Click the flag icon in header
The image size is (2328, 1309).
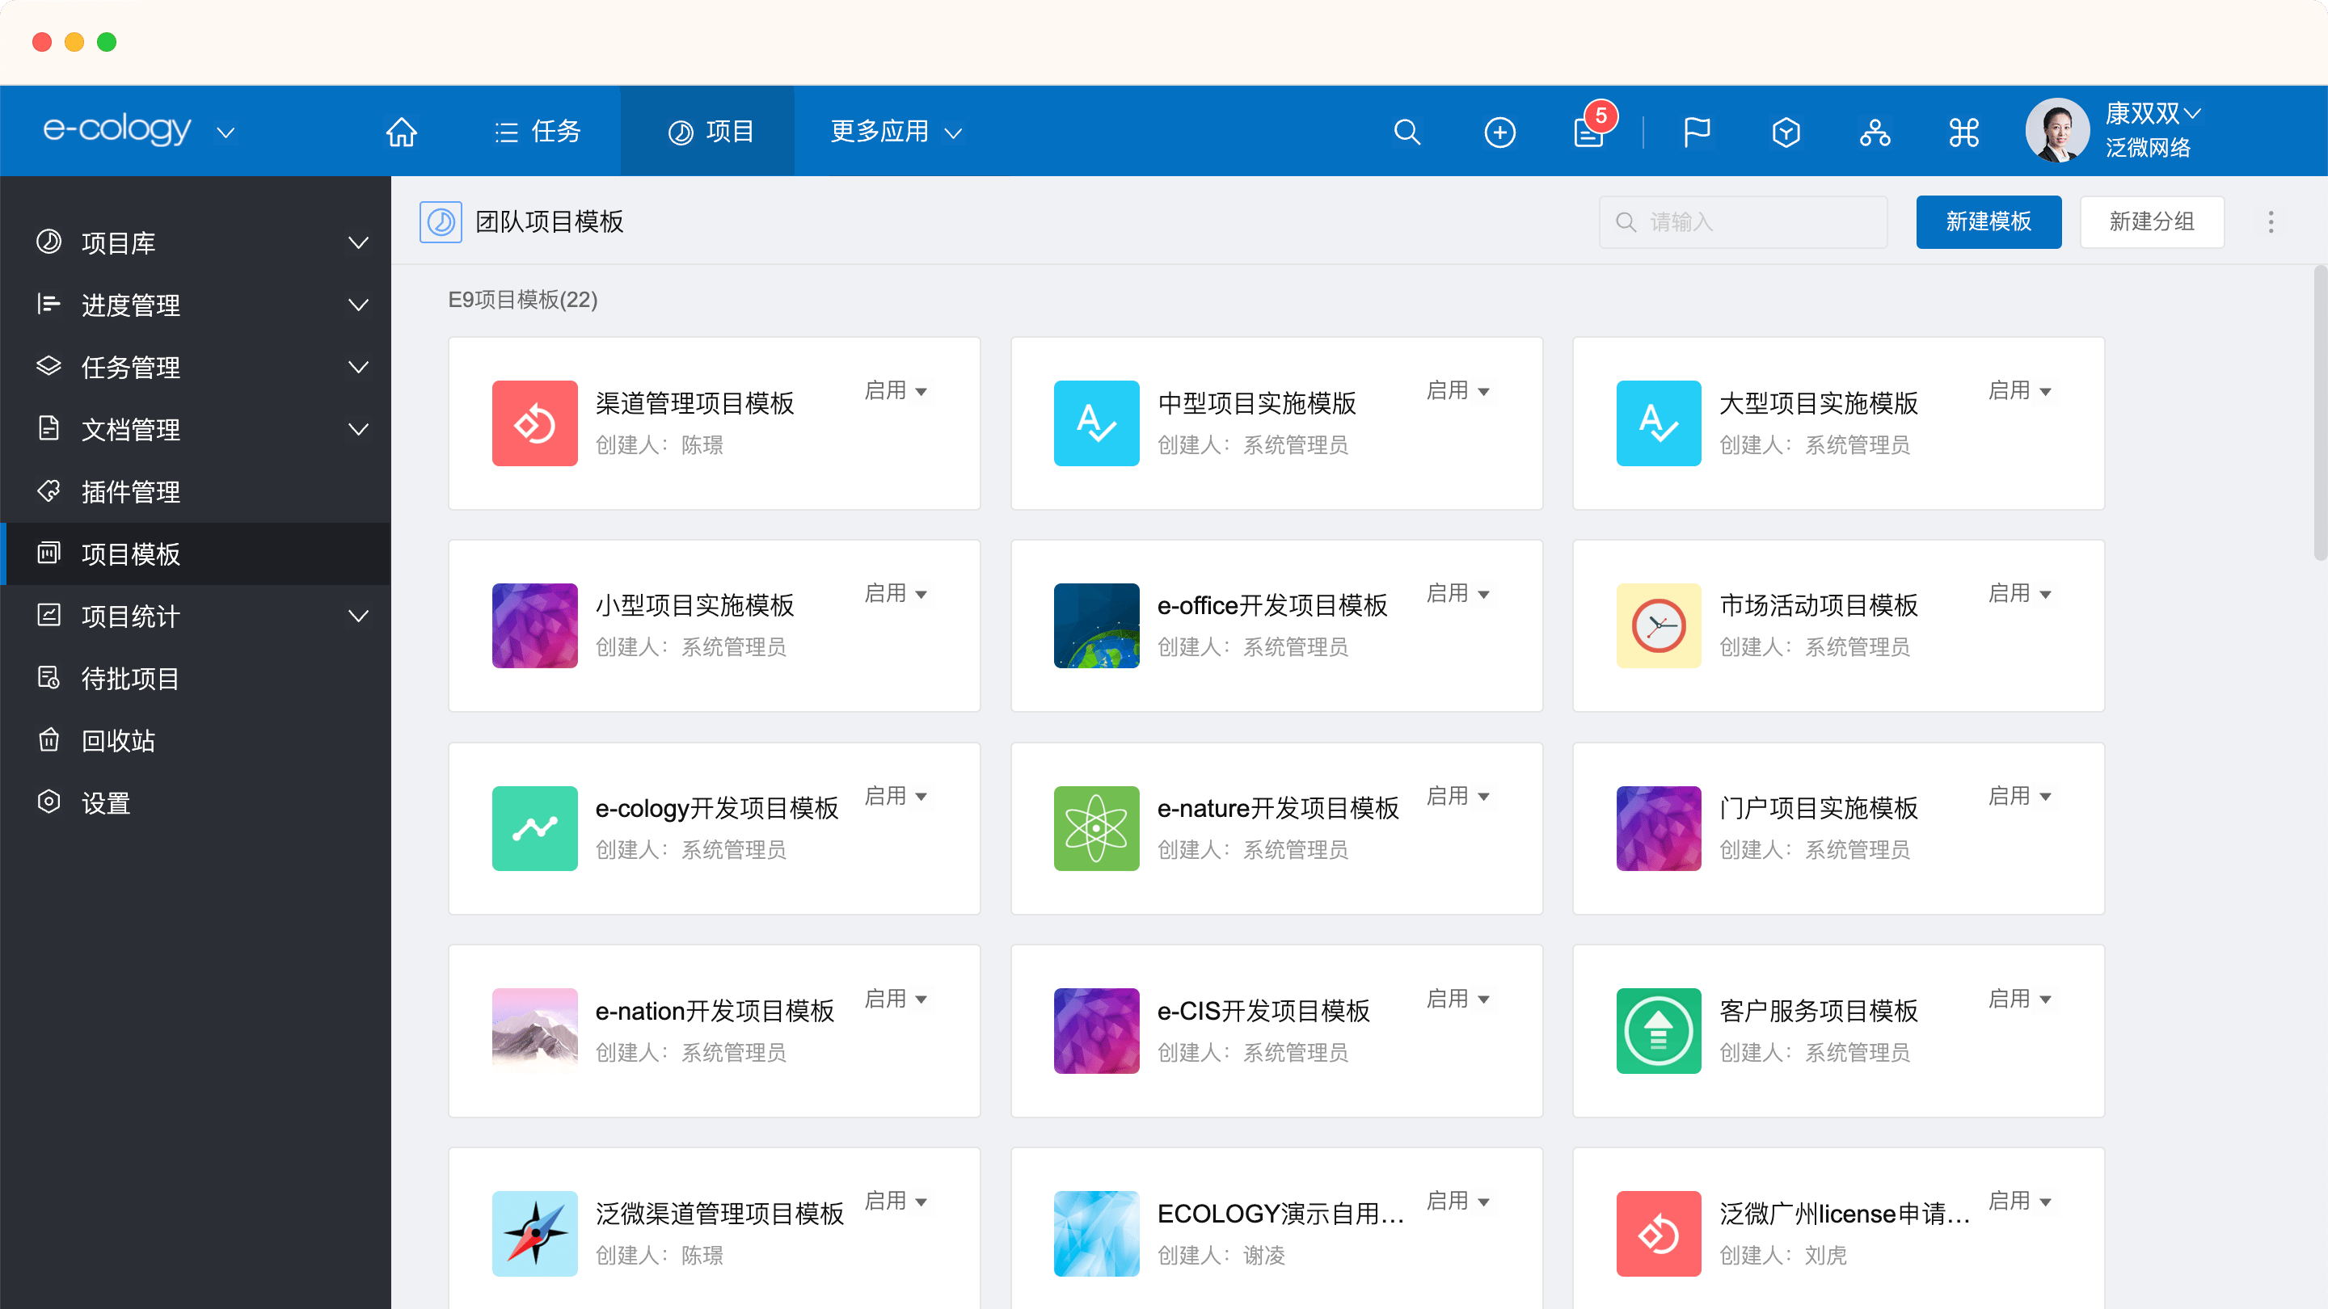point(1697,132)
